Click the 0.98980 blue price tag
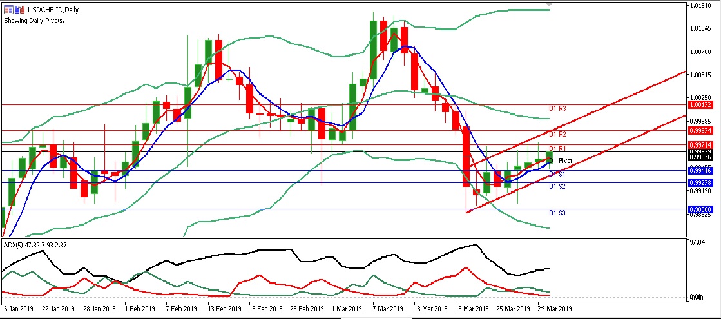 [x=700, y=209]
